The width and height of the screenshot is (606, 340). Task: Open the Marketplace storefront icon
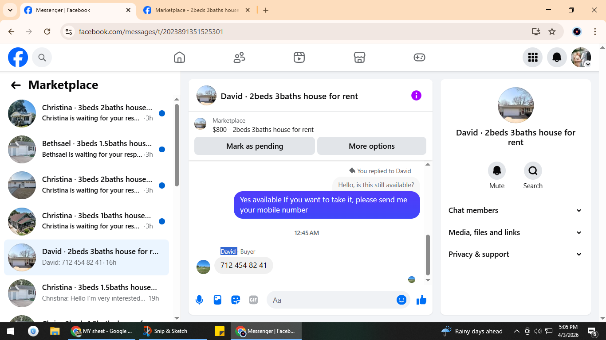click(x=359, y=58)
